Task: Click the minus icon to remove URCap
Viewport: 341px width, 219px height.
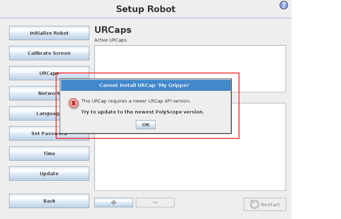Action: coord(155,203)
